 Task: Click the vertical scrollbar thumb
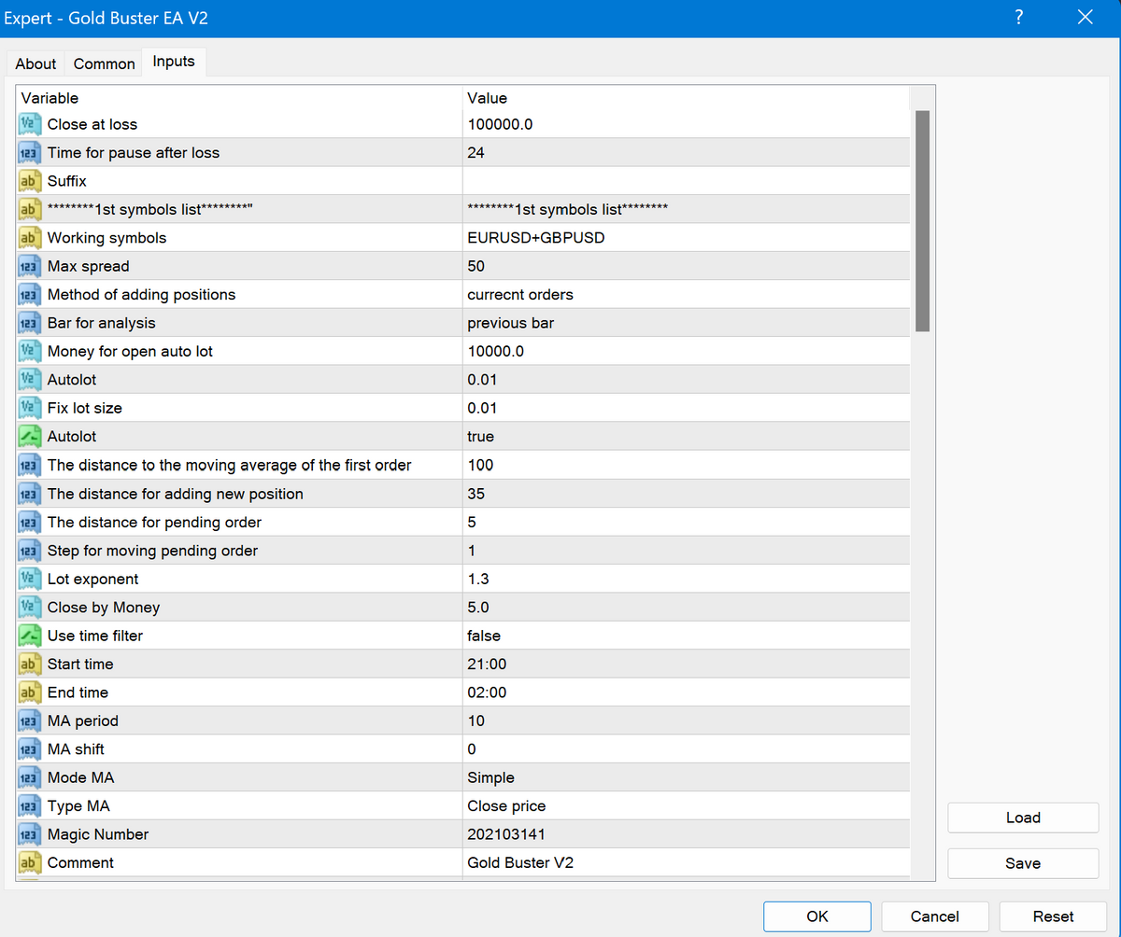[x=922, y=220]
